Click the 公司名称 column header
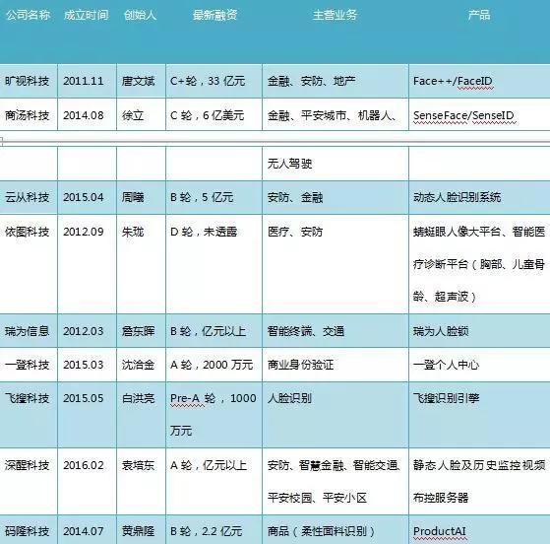Viewport: 550px width, 544px height. [x=29, y=15]
